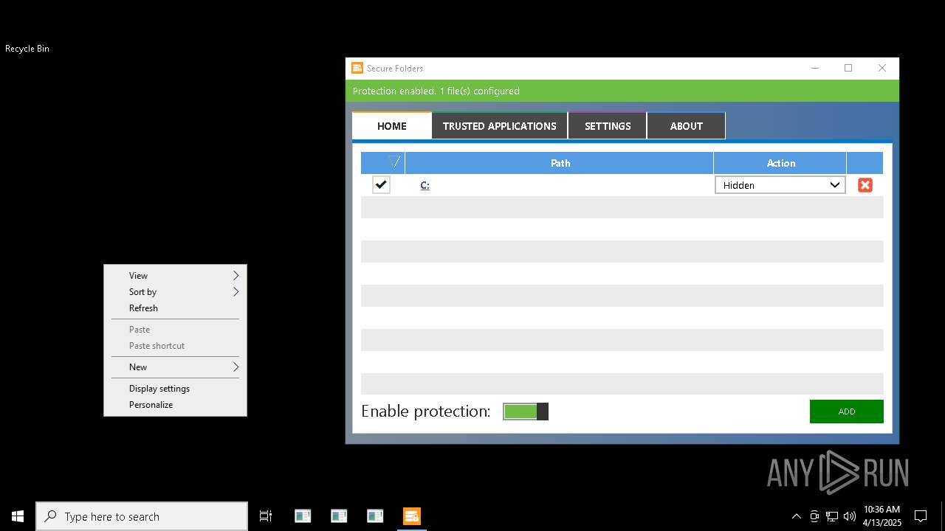
Task: Click the taskbar search box
Action: (142, 516)
